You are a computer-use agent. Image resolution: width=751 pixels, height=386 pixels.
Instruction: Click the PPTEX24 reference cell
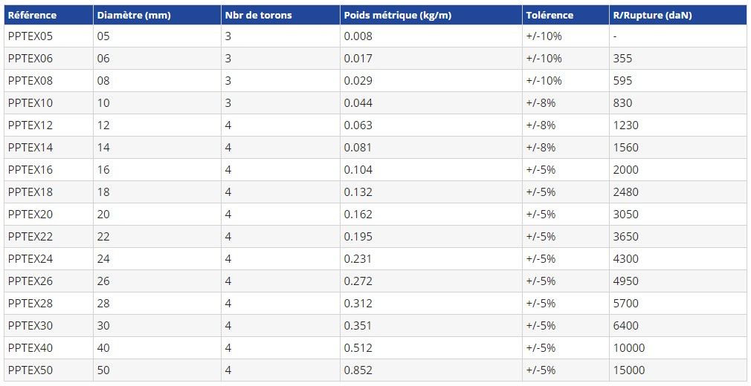tap(30, 258)
